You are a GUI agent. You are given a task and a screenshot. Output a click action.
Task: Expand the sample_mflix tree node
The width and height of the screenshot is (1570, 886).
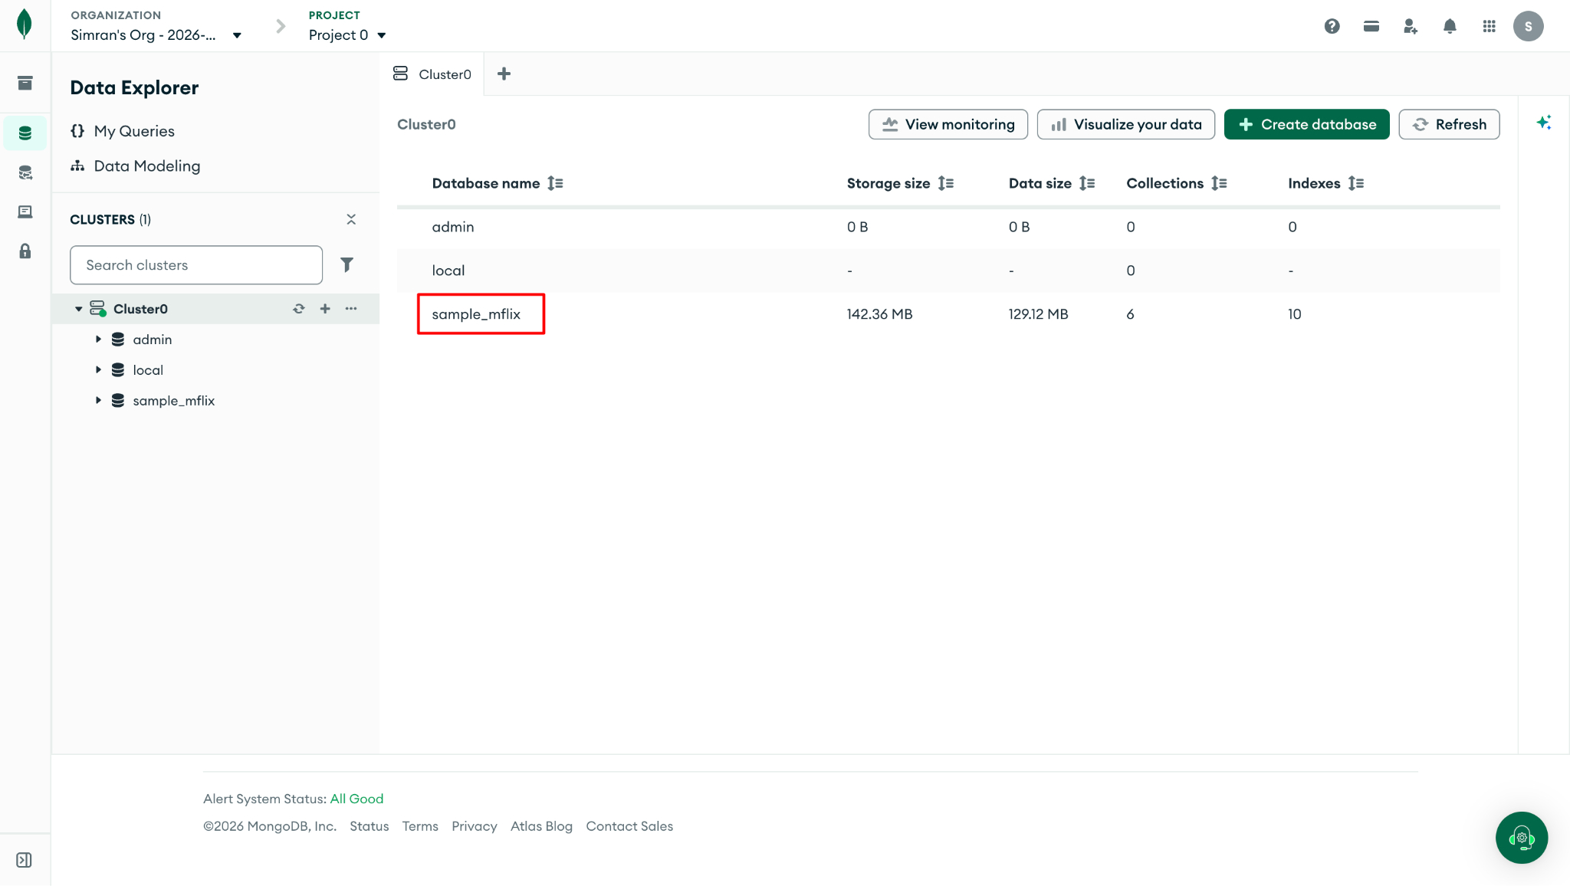[98, 400]
